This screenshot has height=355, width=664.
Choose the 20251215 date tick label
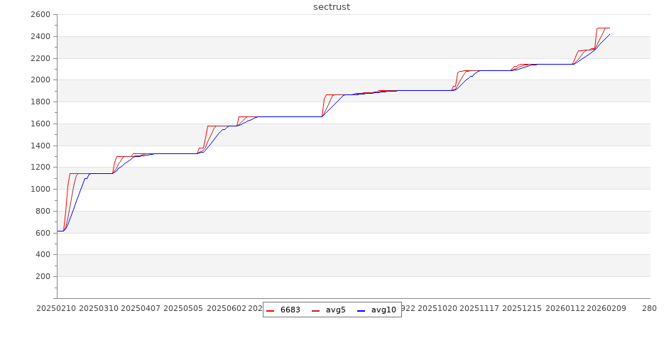[522, 309]
